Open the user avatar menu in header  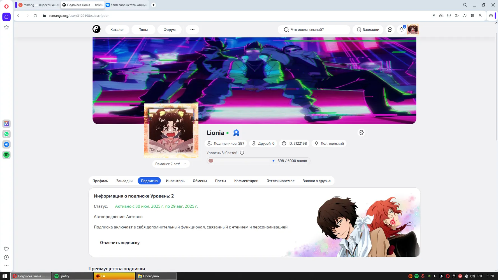413,29
